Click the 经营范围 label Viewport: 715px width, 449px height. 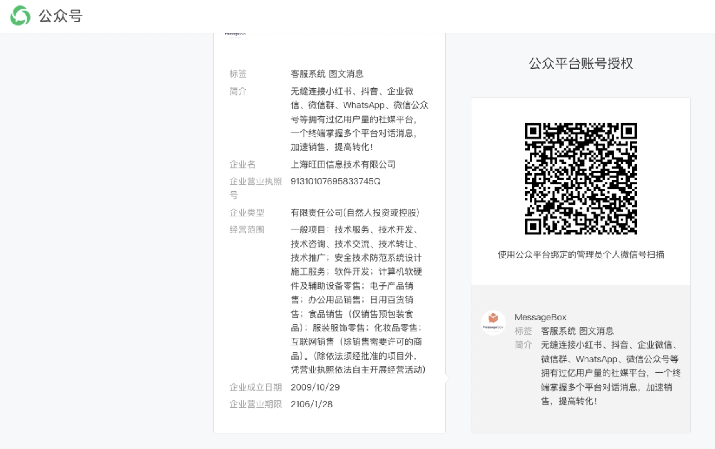point(246,230)
